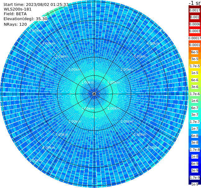Select the 1e-5 colorbar label

click(x=195, y=73)
